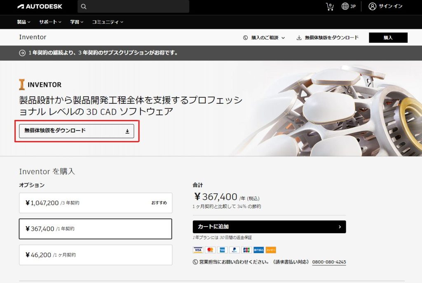
Task: Click the sign-in user icon
Action: tap(372, 6)
